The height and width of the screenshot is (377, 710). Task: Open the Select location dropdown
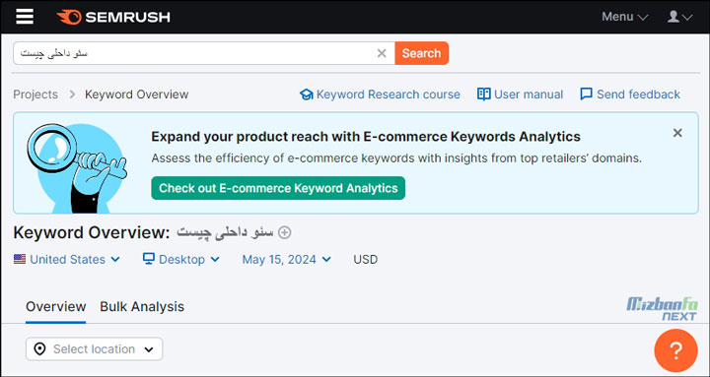click(95, 349)
